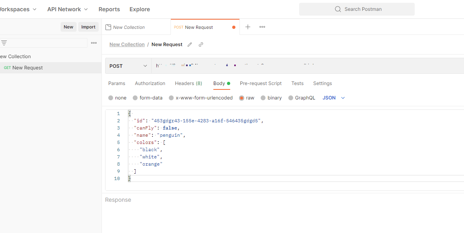
Task: Select the form-data body type
Action: 135,98
